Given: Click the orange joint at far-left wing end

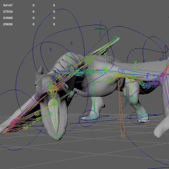Looking at the screenshot, I should [x=6, y=132].
